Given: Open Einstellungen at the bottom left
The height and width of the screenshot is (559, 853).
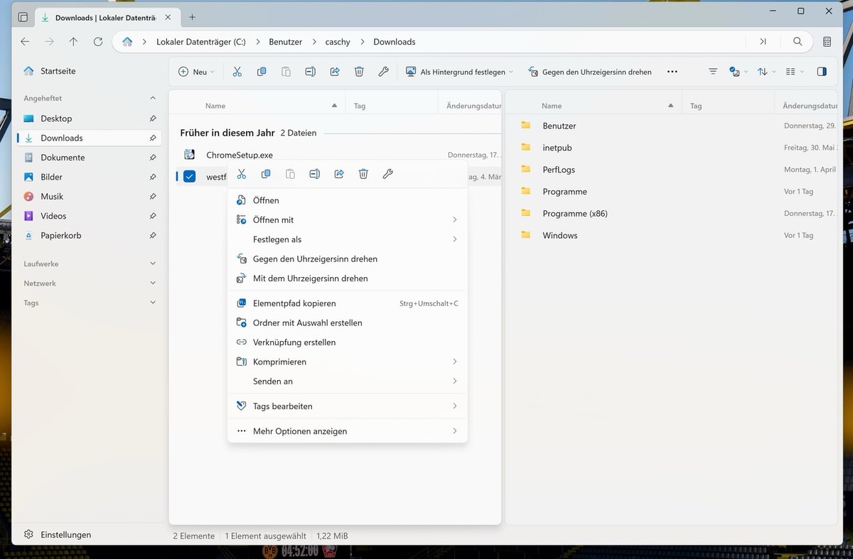Looking at the screenshot, I should pyautogui.click(x=65, y=535).
